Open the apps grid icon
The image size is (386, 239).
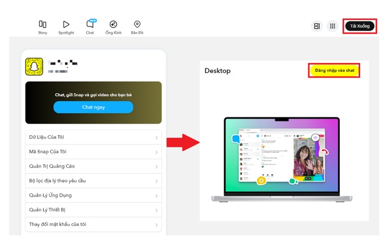(x=333, y=26)
